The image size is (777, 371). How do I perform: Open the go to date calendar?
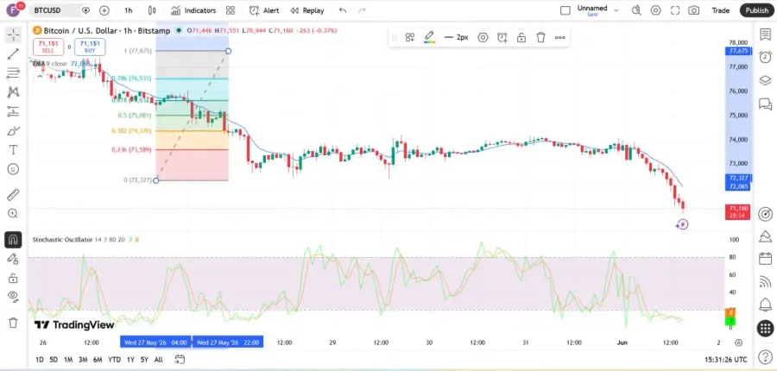[x=180, y=359]
